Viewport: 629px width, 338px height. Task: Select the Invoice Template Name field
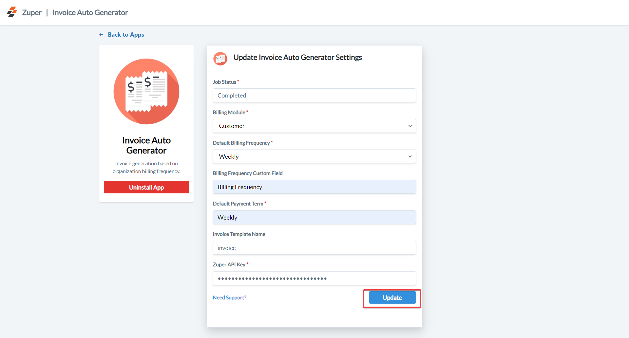click(314, 248)
